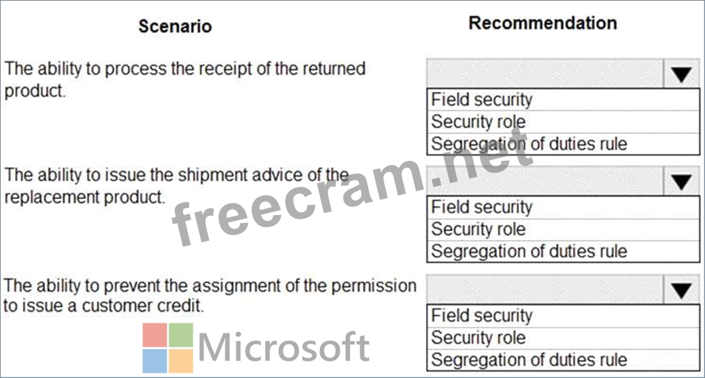Choose Security role for returned product receipt
Image resolution: width=705 pixels, height=378 pixels.
pos(478,122)
